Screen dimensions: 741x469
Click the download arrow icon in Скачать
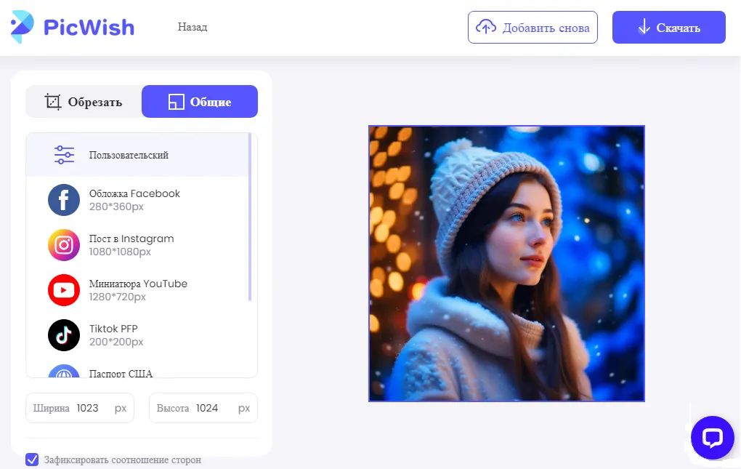pos(644,27)
